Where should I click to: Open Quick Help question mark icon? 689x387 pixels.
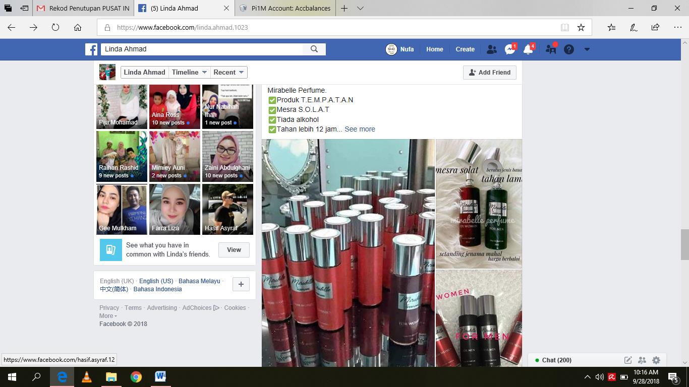coord(569,49)
